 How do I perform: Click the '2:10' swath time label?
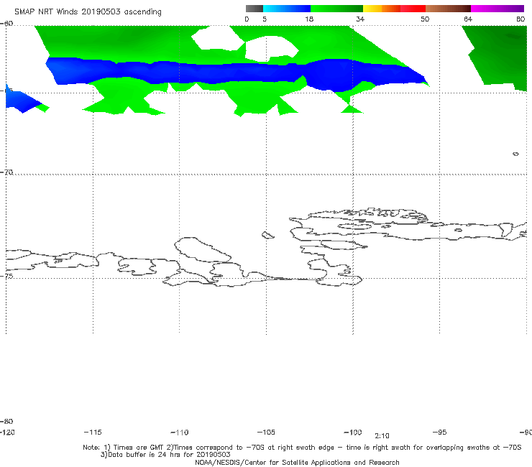[382, 436]
